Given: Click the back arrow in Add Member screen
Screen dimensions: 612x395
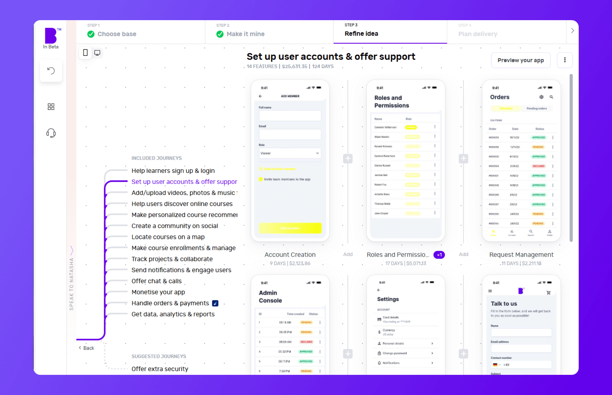Looking at the screenshot, I should 260,96.
